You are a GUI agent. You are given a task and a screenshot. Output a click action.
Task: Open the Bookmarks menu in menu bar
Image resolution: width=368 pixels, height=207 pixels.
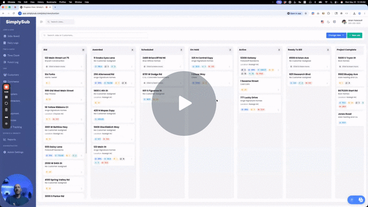[51, 2]
